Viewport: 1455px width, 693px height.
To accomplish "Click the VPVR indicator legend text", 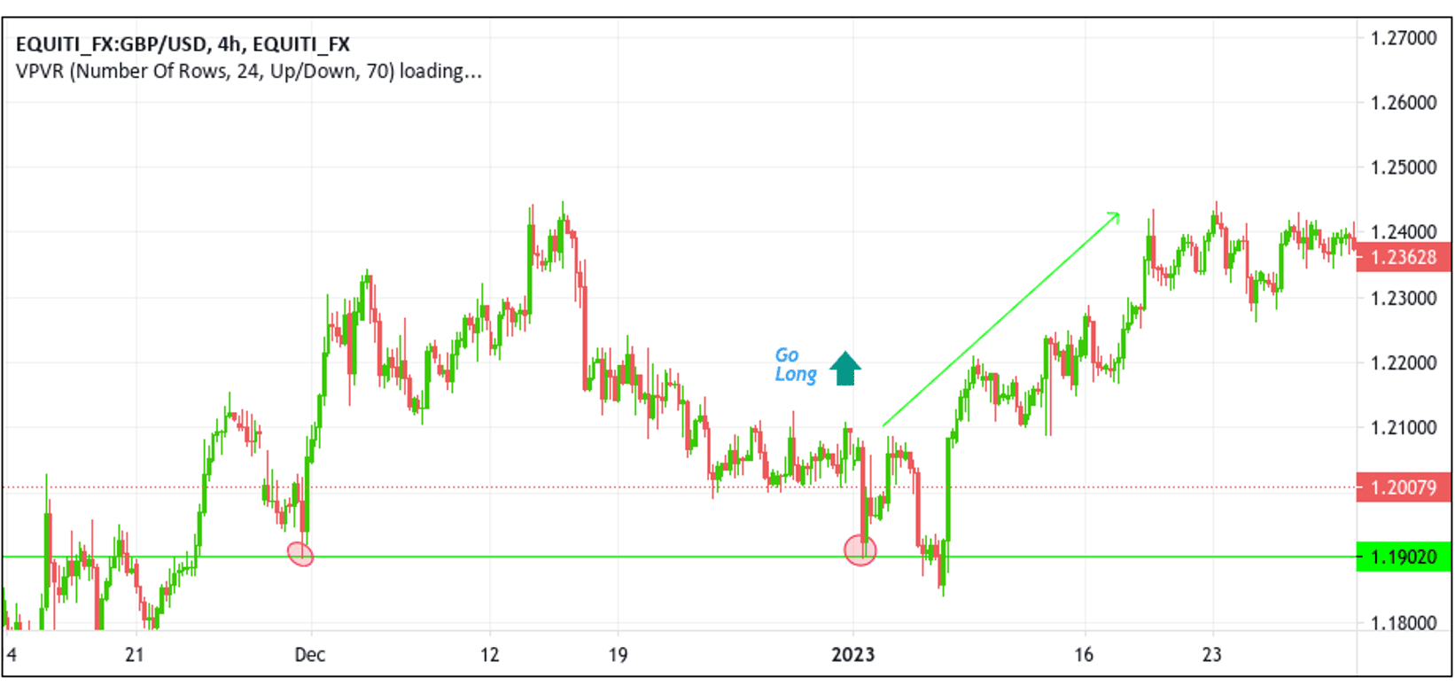I will [249, 71].
